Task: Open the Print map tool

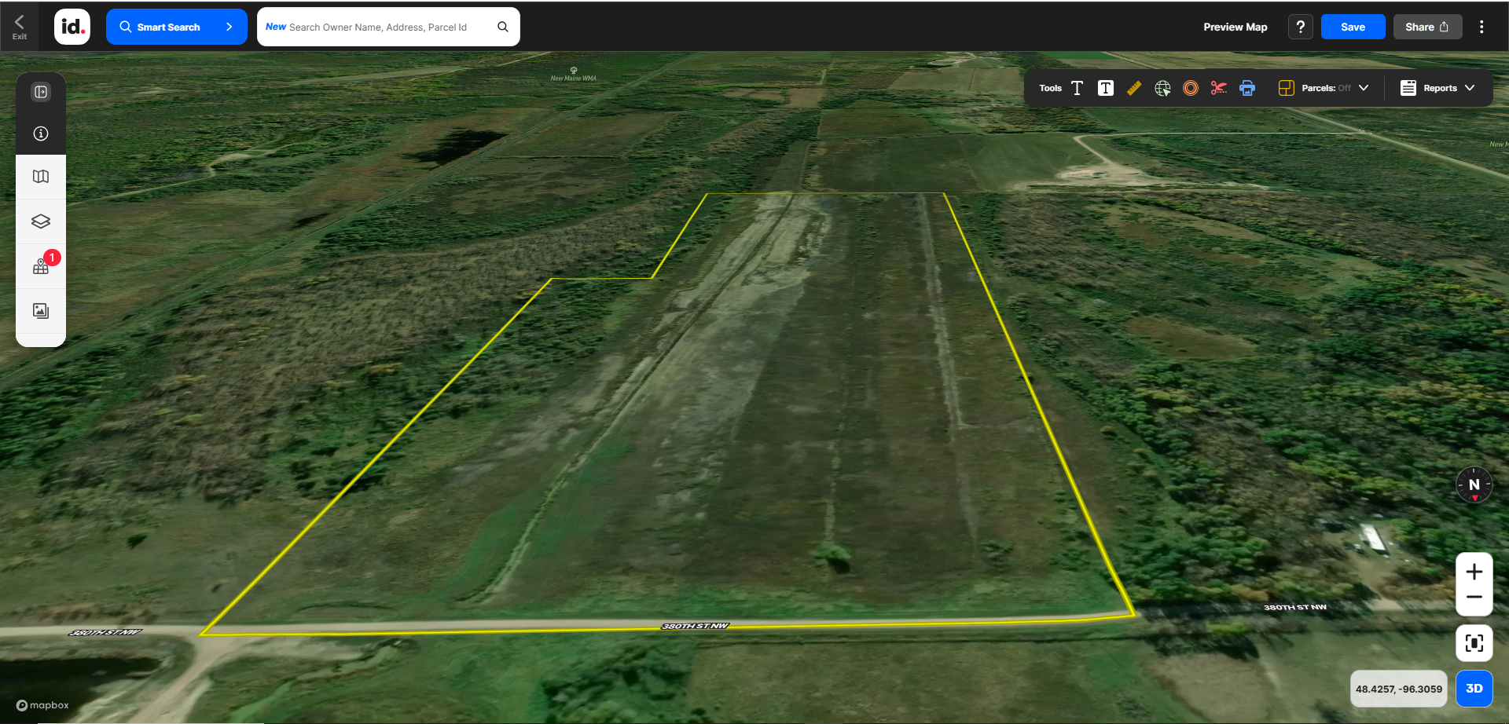Action: [1247, 88]
